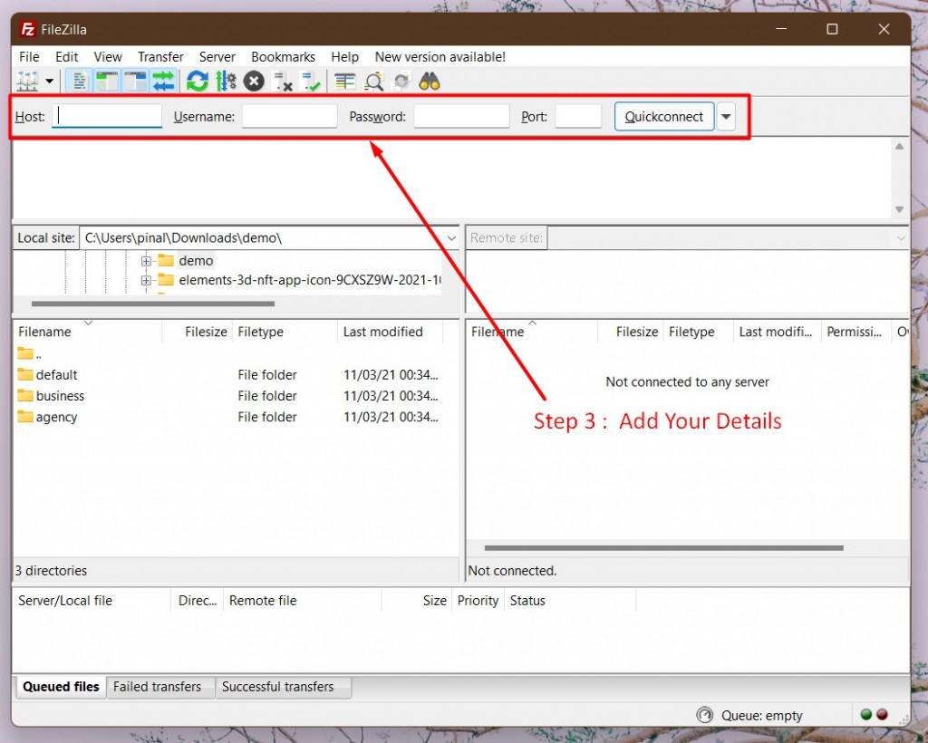The height and width of the screenshot is (743, 928).
Task: Toggle local directory tree display
Action: 107,81
